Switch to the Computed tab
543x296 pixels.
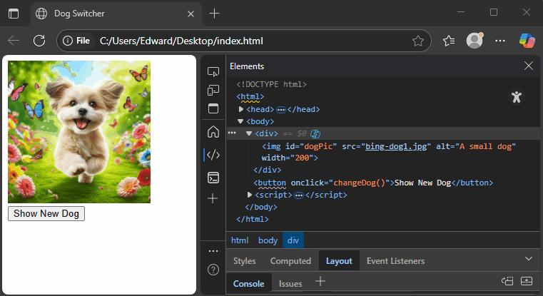click(x=290, y=260)
